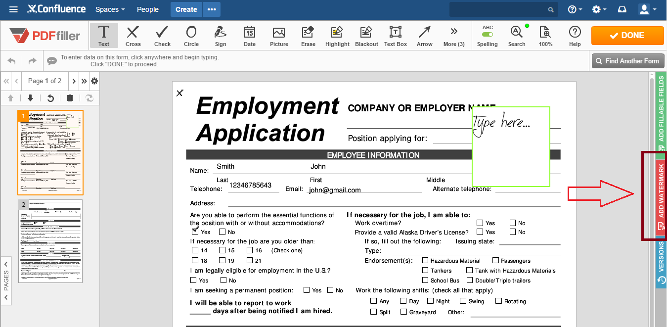Screen dimensions: 667x327
Task: Check Yes for permanent position
Action: tap(307, 290)
